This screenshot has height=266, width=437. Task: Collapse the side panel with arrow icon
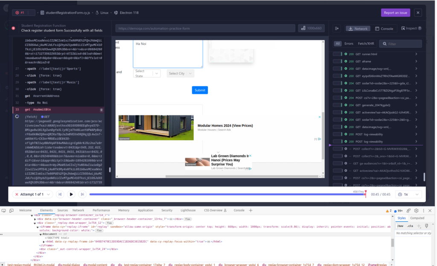coord(337,29)
